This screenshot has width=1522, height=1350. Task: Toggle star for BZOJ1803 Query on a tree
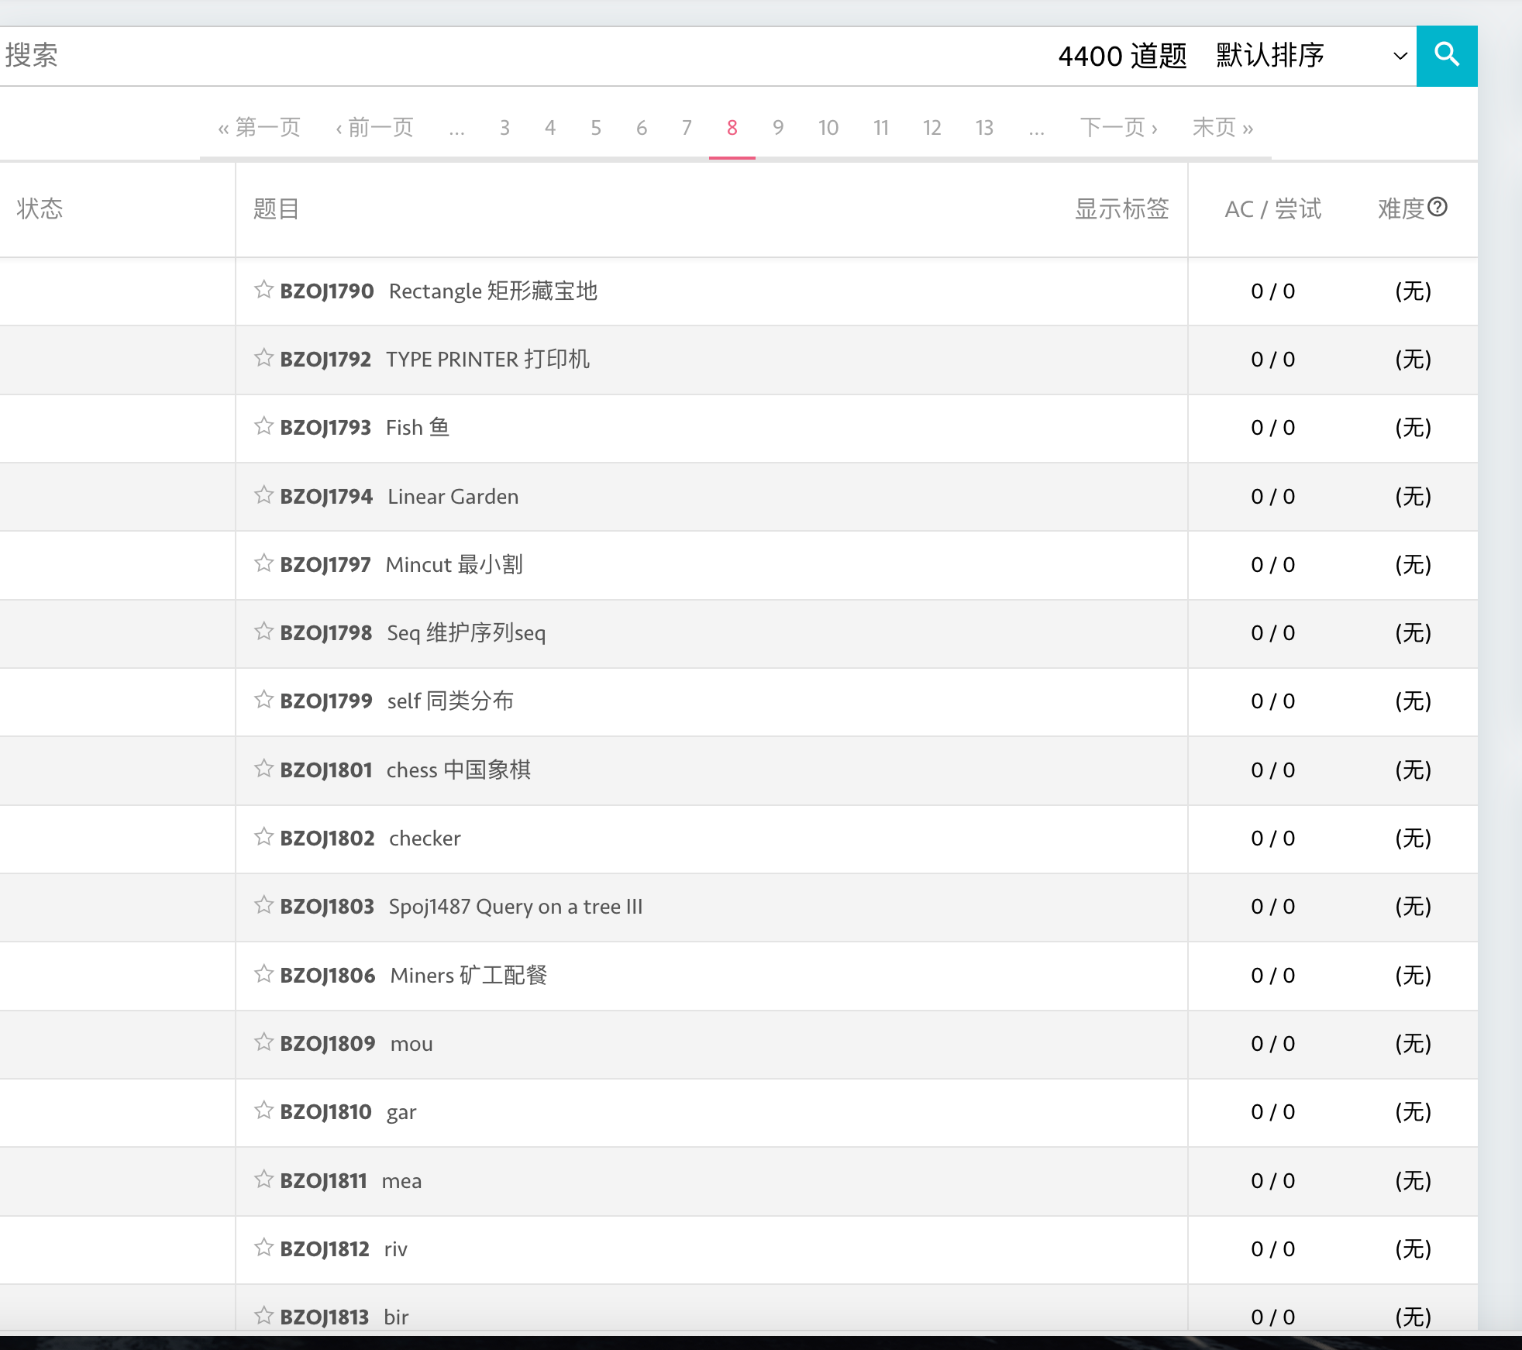pos(263,905)
